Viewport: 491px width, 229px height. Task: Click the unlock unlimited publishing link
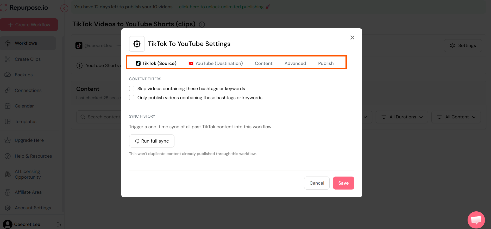coord(221,7)
